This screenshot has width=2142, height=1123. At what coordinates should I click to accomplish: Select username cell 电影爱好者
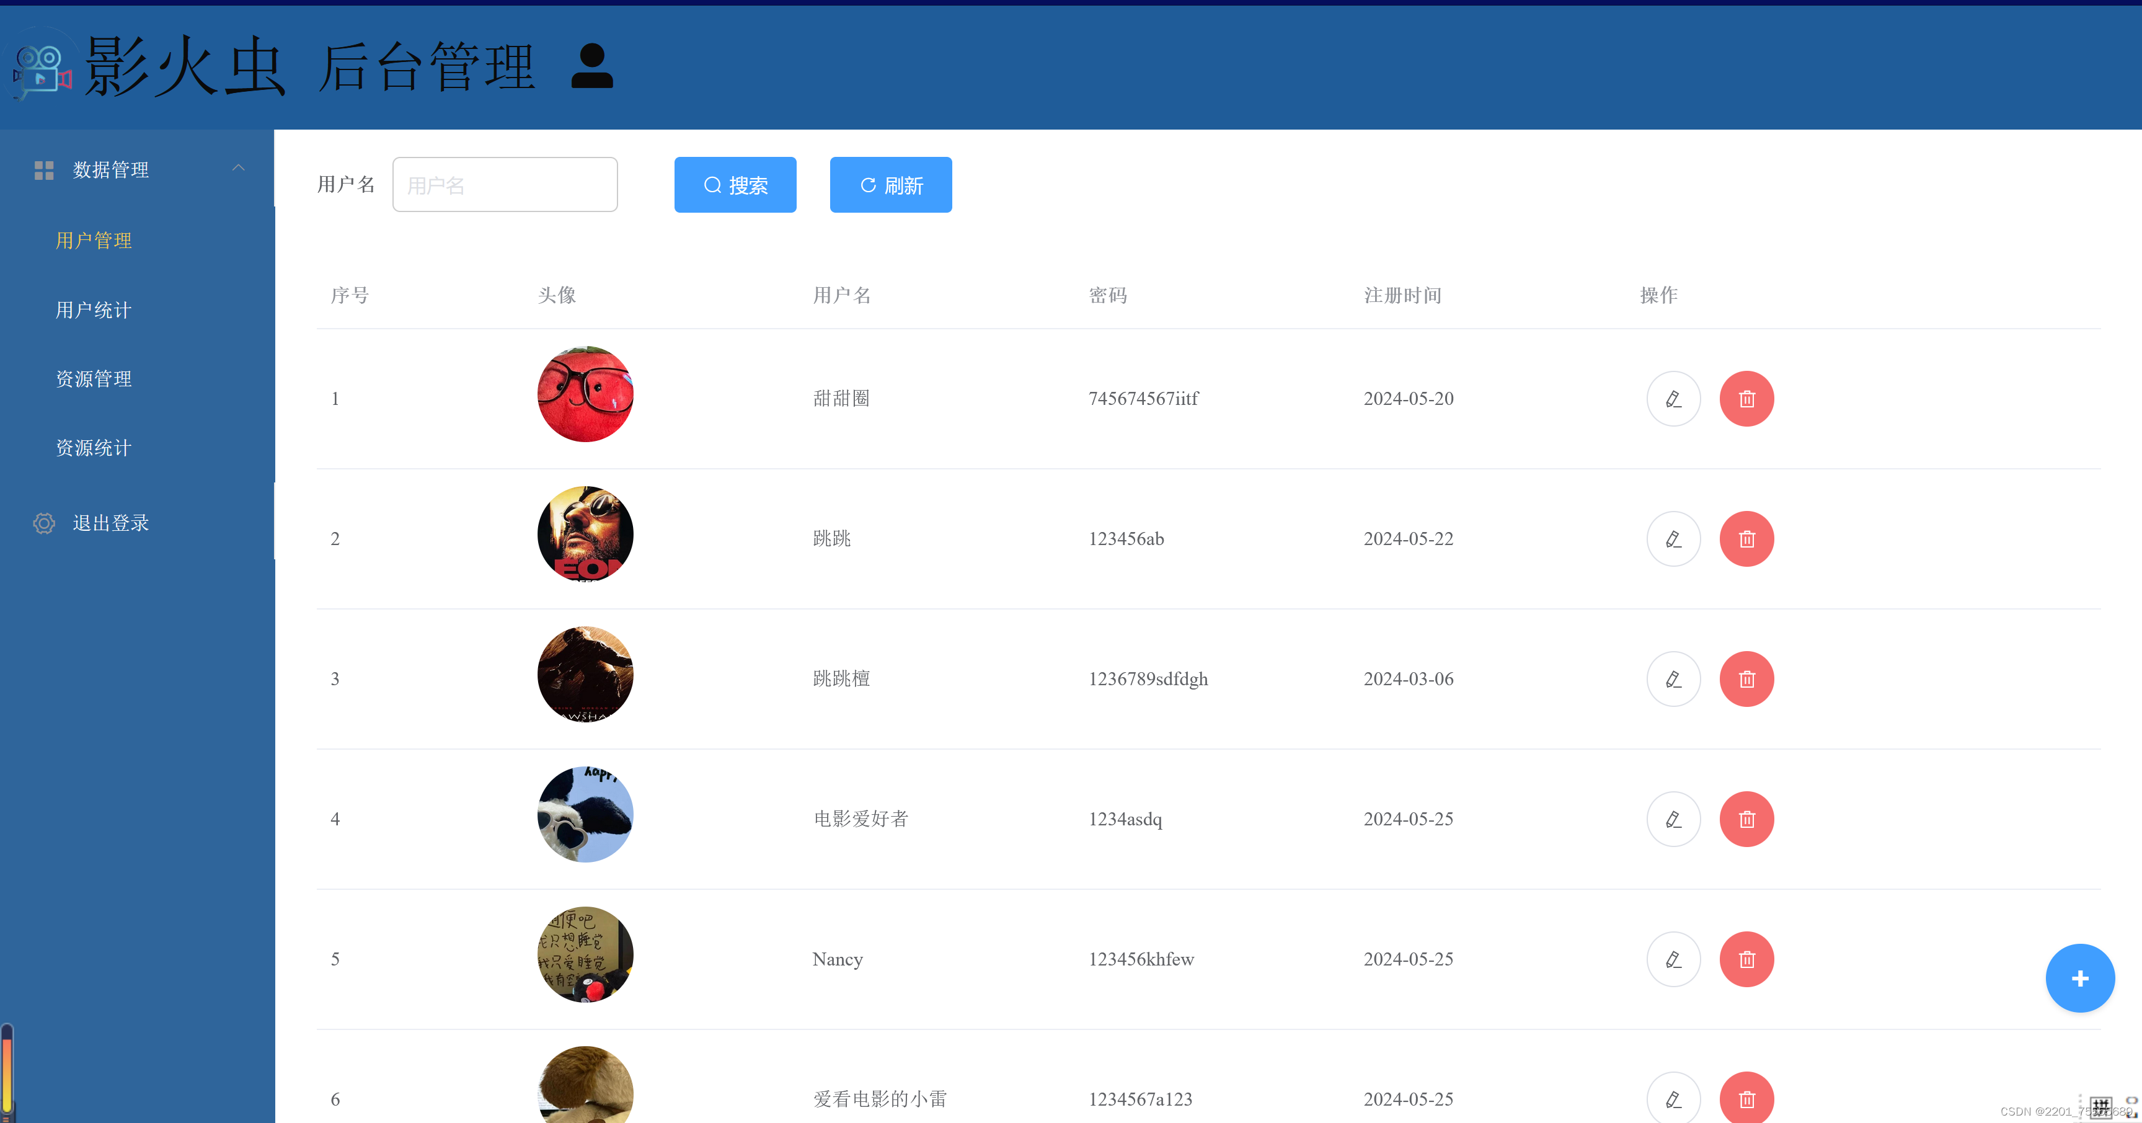pyautogui.click(x=861, y=819)
